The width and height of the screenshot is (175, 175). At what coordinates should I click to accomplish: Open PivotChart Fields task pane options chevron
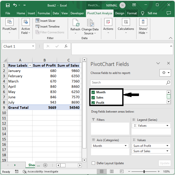(158, 63)
